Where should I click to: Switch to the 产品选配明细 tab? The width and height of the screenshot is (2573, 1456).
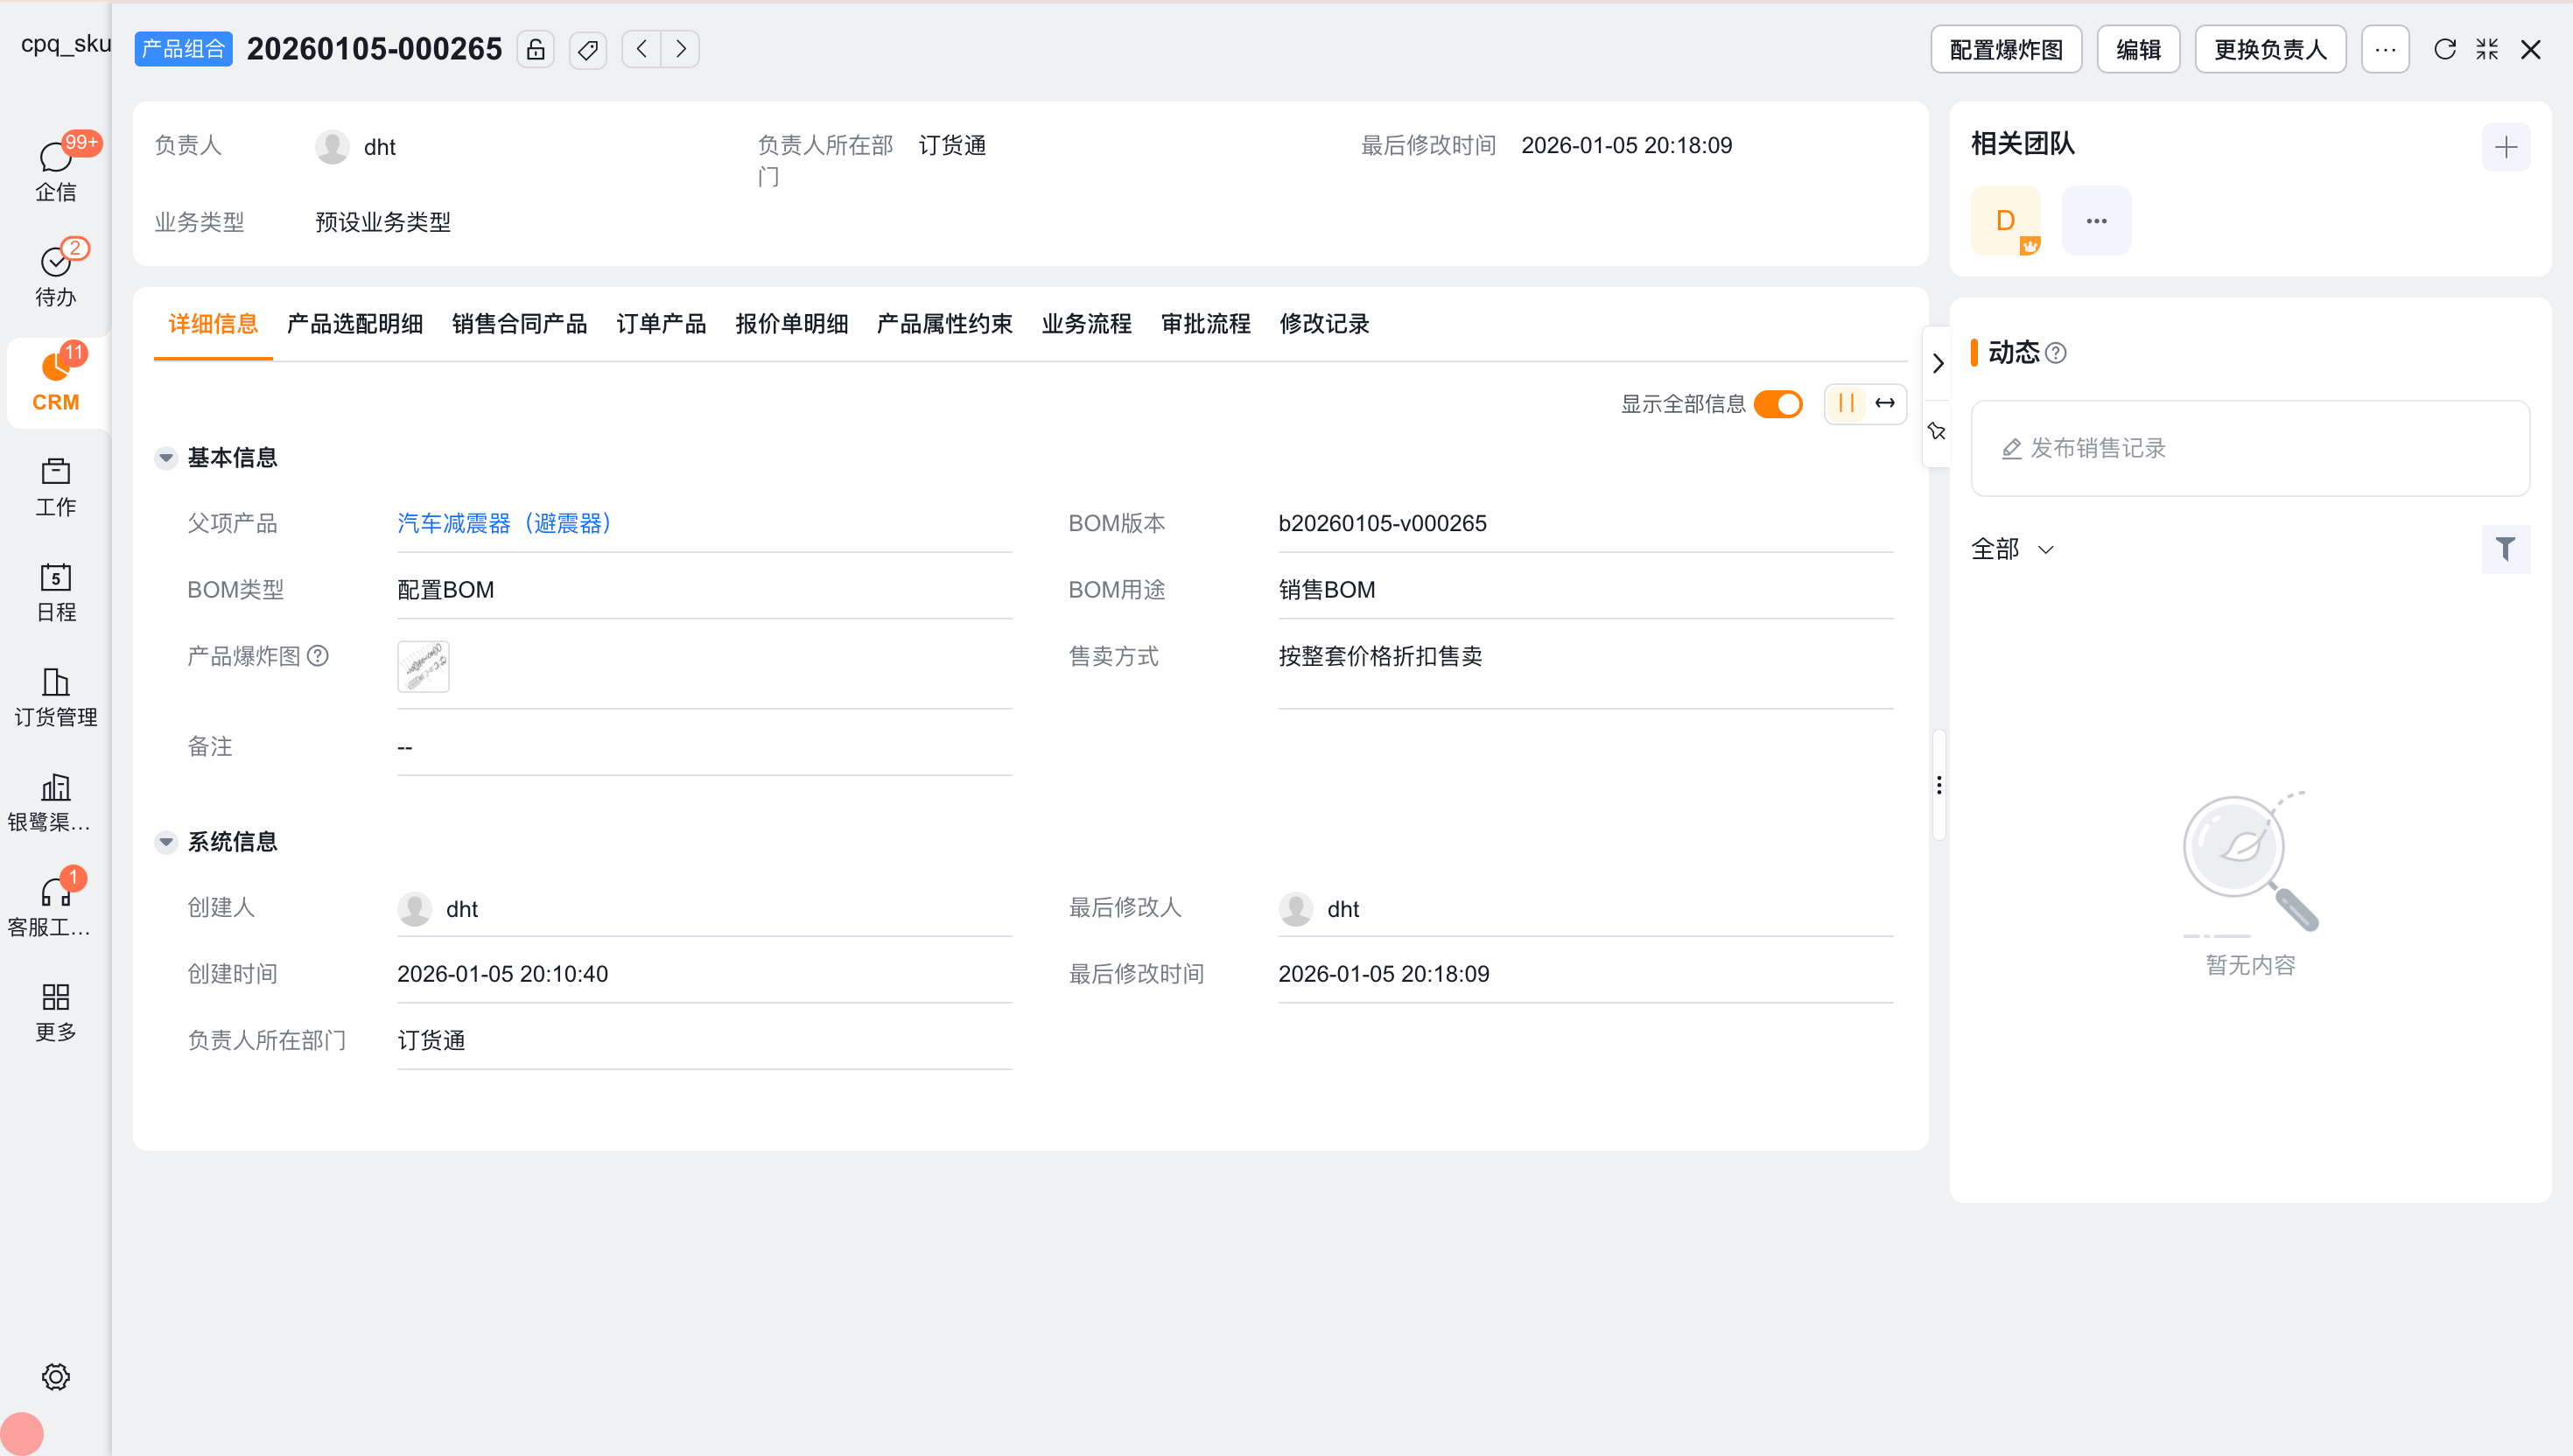(354, 324)
